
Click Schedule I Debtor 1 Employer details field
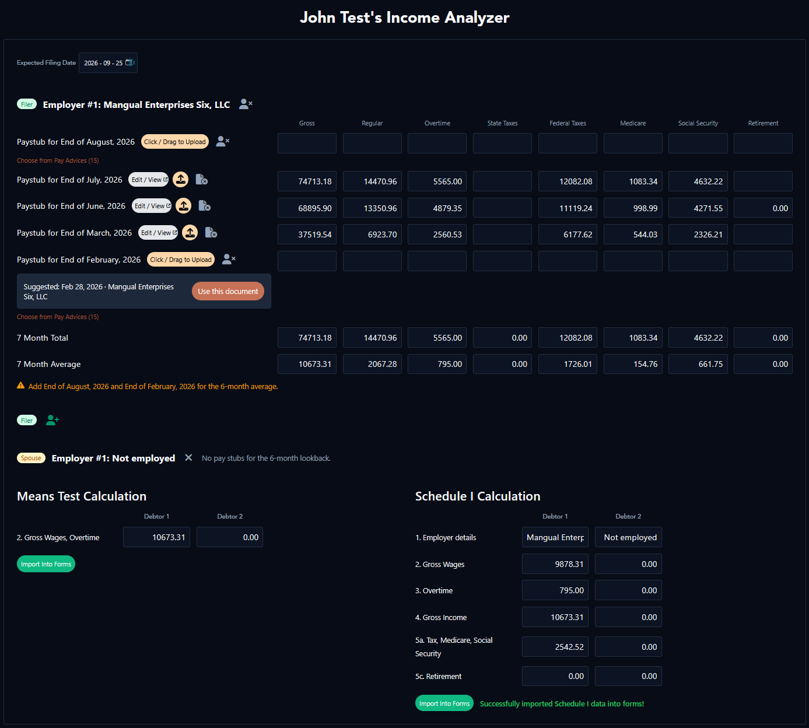[x=555, y=537]
